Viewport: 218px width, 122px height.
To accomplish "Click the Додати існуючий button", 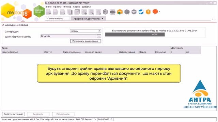I will (x=13, y=114).
